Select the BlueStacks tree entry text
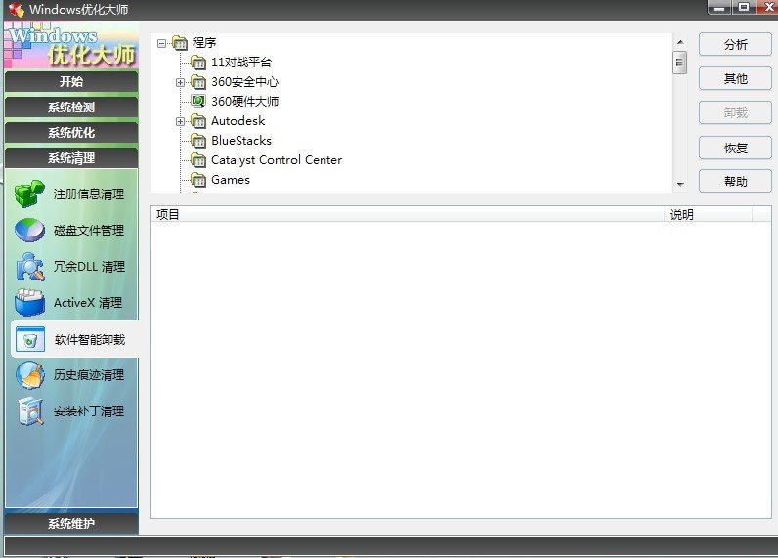The height and width of the screenshot is (558, 778). tap(241, 141)
